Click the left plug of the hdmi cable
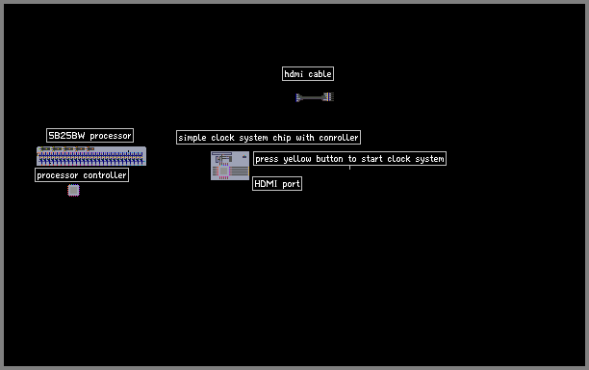 click(x=298, y=97)
